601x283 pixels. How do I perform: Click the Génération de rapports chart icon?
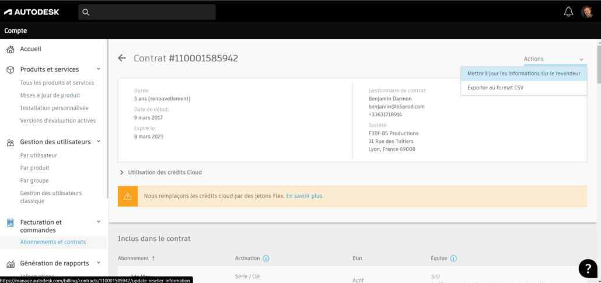(11, 263)
